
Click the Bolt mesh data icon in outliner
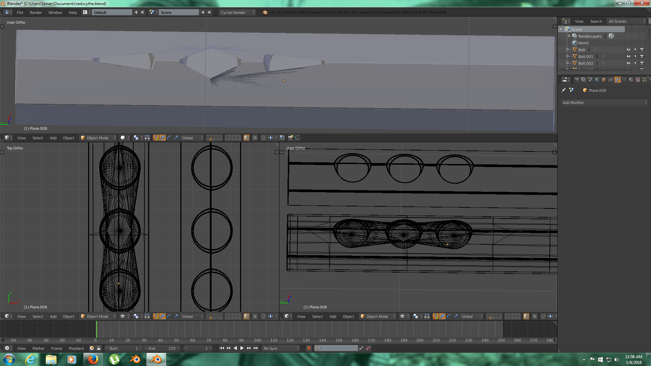pos(595,49)
